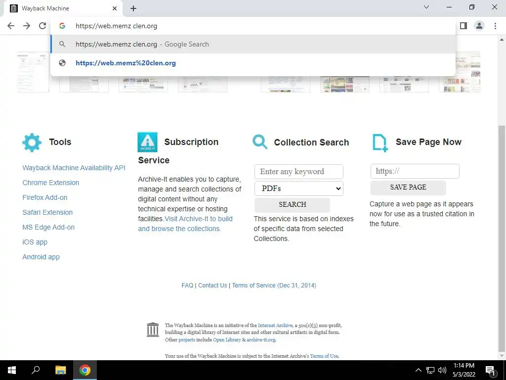Open the Terms of Use link

[x=324, y=356]
